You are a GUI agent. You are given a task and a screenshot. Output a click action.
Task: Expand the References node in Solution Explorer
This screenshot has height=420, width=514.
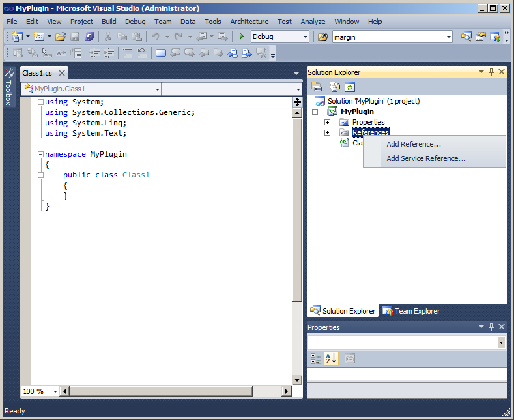point(327,132)
